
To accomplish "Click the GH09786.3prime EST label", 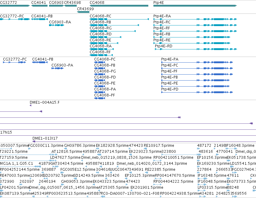I will coord(80,146).
